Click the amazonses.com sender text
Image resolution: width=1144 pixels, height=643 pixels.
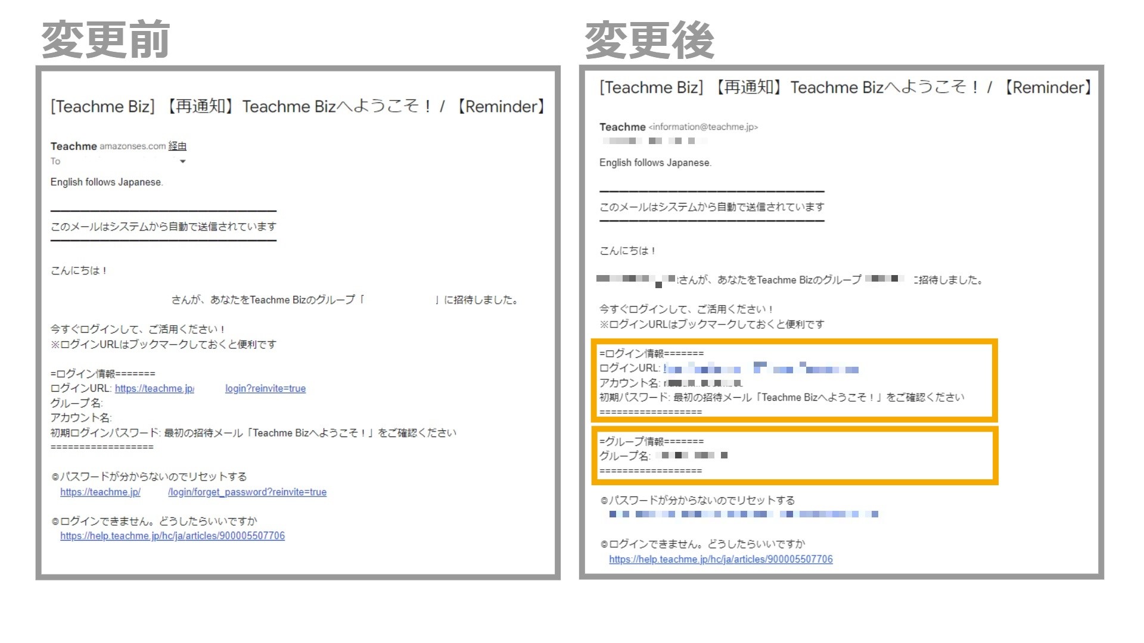[133, 146]
